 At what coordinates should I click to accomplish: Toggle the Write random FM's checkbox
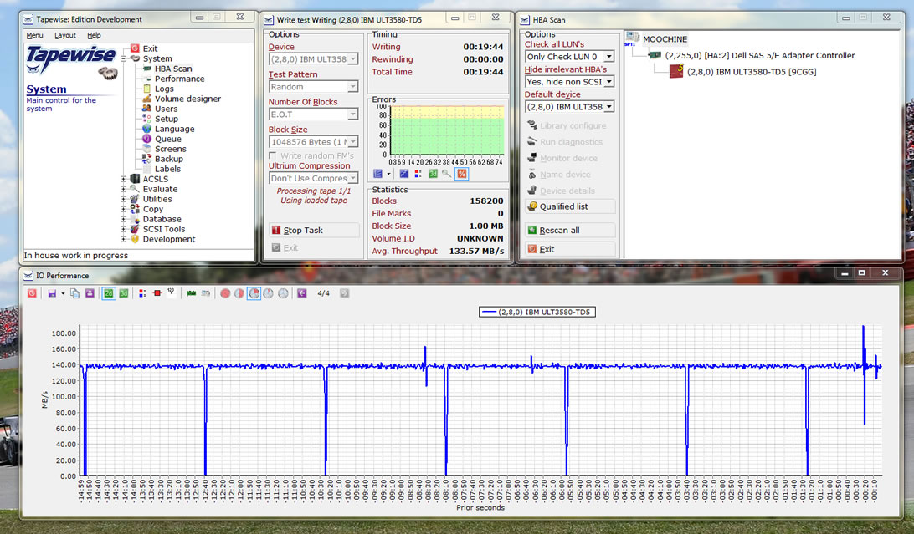point(273,155)
